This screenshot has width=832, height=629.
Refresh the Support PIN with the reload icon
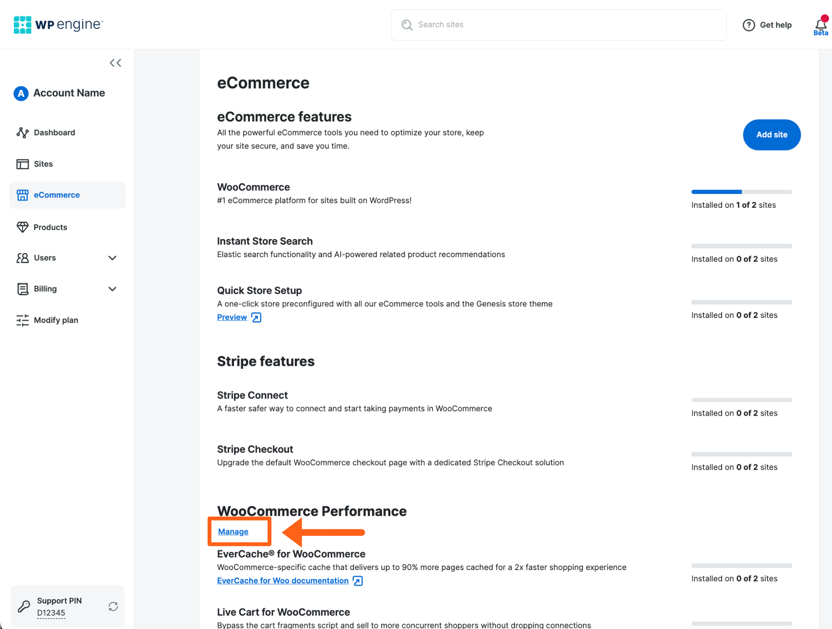point(113,606)
